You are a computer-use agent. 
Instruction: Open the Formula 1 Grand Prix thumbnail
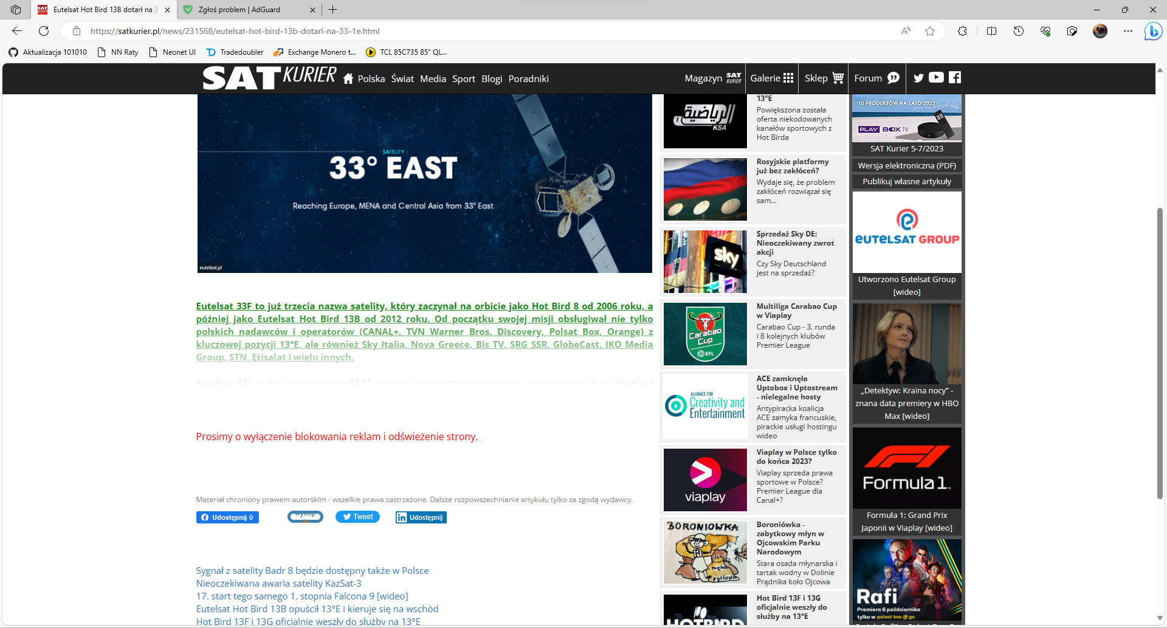[x=906, y=468]
